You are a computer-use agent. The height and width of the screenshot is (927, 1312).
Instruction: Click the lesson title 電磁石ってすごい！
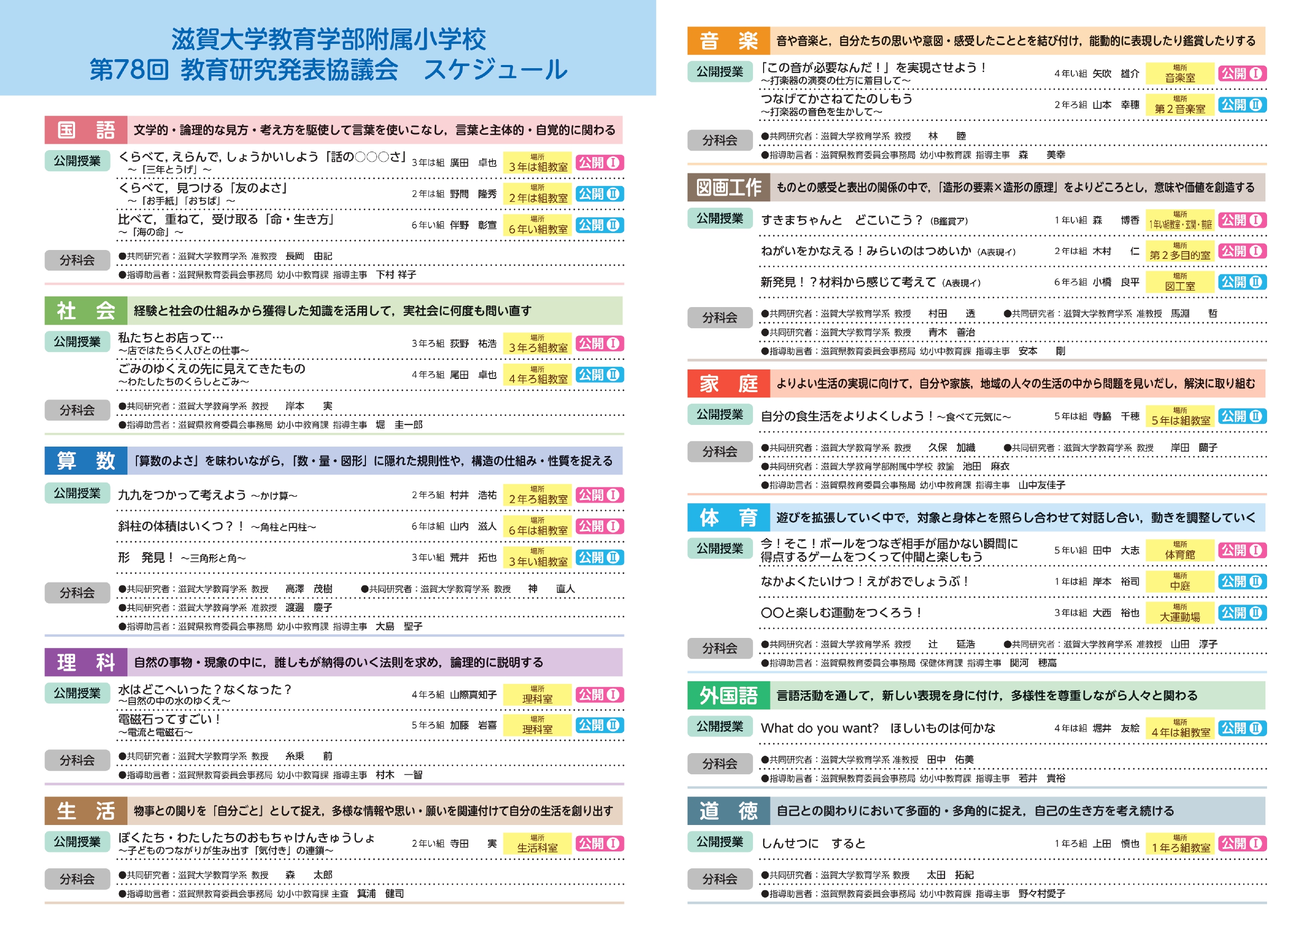click(170, 720)
